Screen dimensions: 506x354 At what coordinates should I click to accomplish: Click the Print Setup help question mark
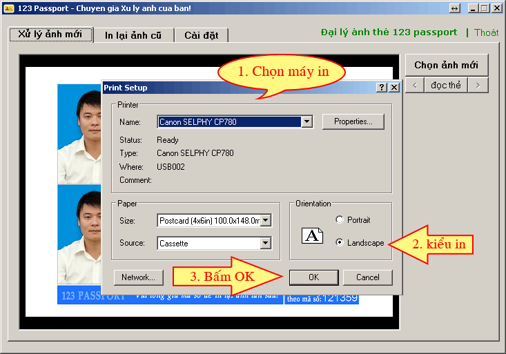(x=382, y=88)
